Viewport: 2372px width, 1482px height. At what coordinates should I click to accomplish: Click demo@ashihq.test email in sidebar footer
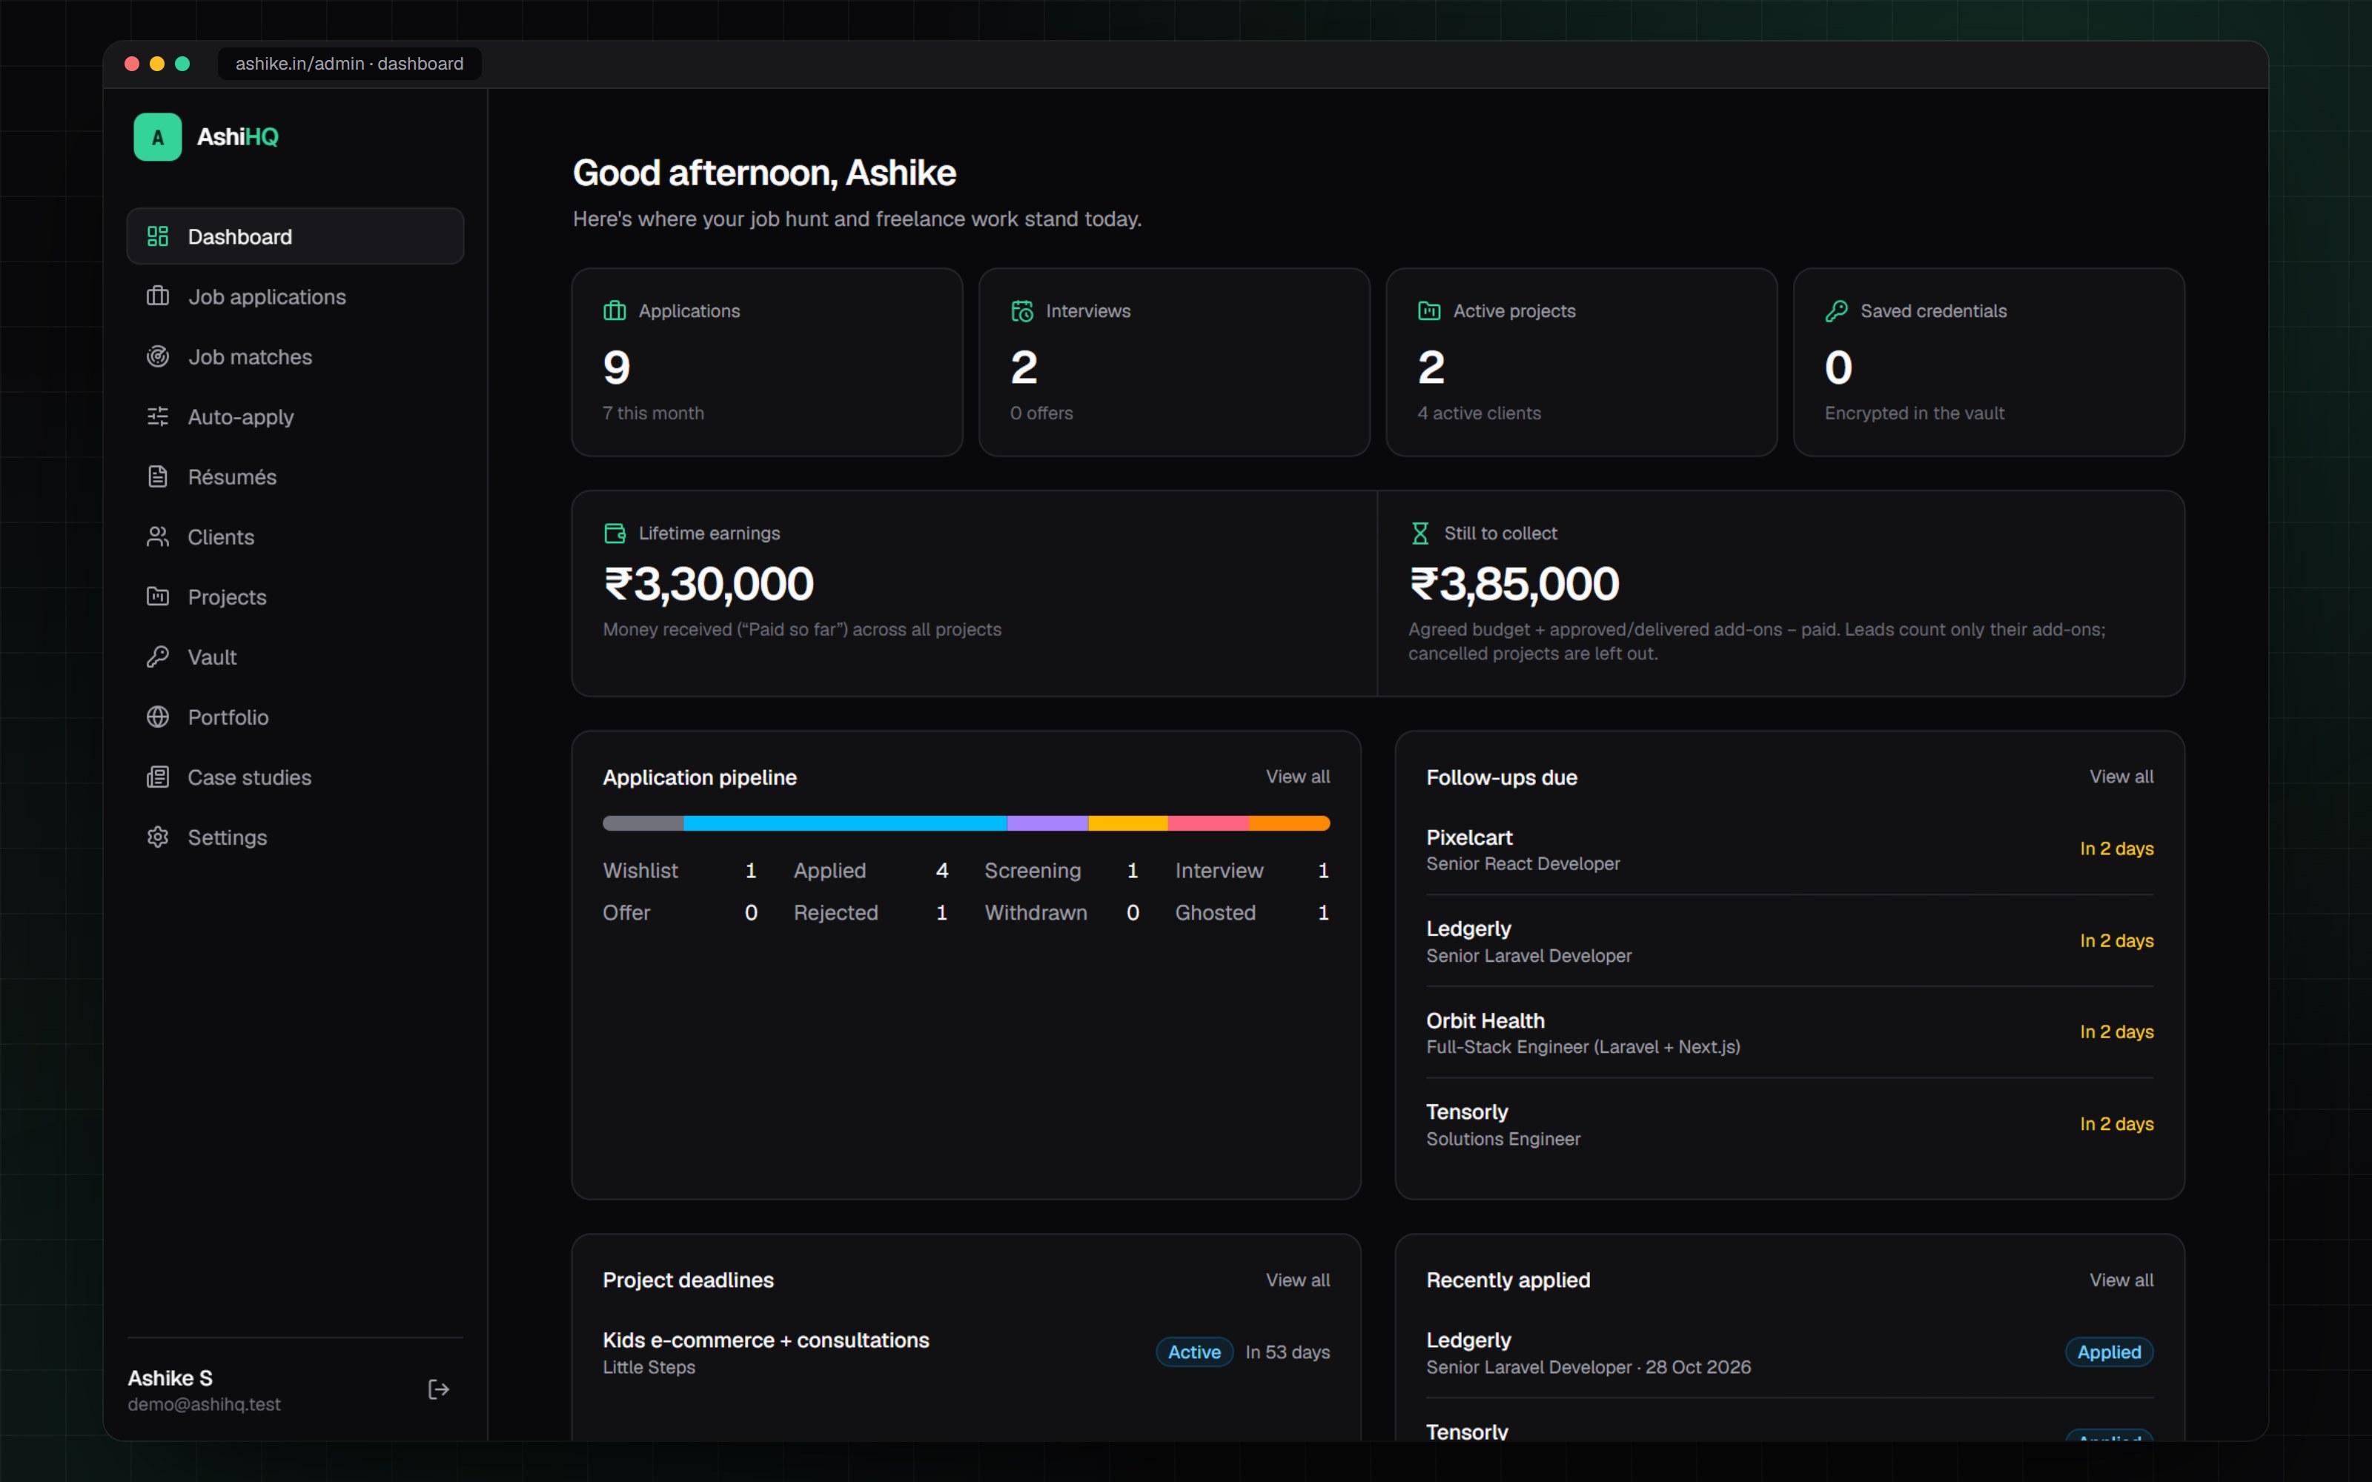click(x=204, y=1405)
